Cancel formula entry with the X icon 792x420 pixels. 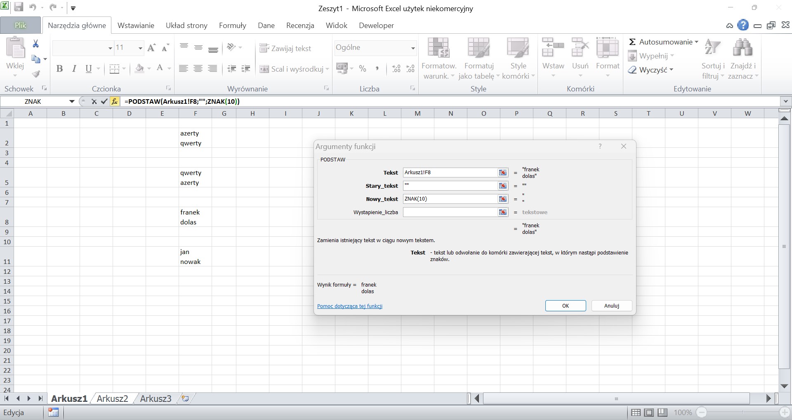click(94, 101)
